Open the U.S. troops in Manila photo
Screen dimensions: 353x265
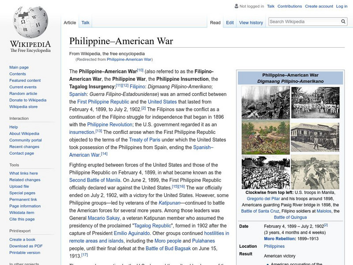[266, 102]
